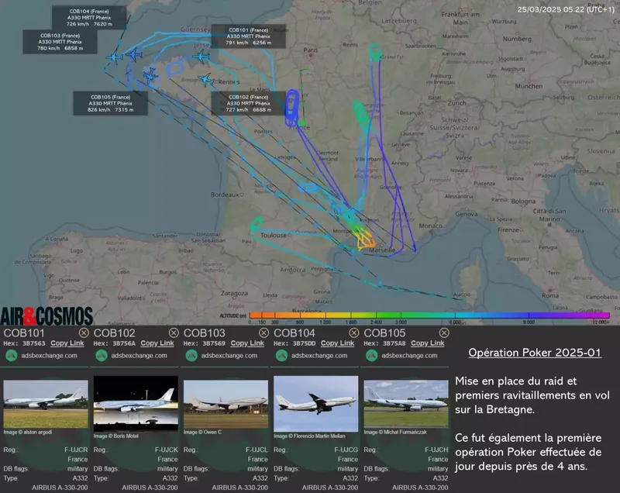The image size is (620, 493).
Task: Copy the COB104 share link
Action: click(337, 343)
